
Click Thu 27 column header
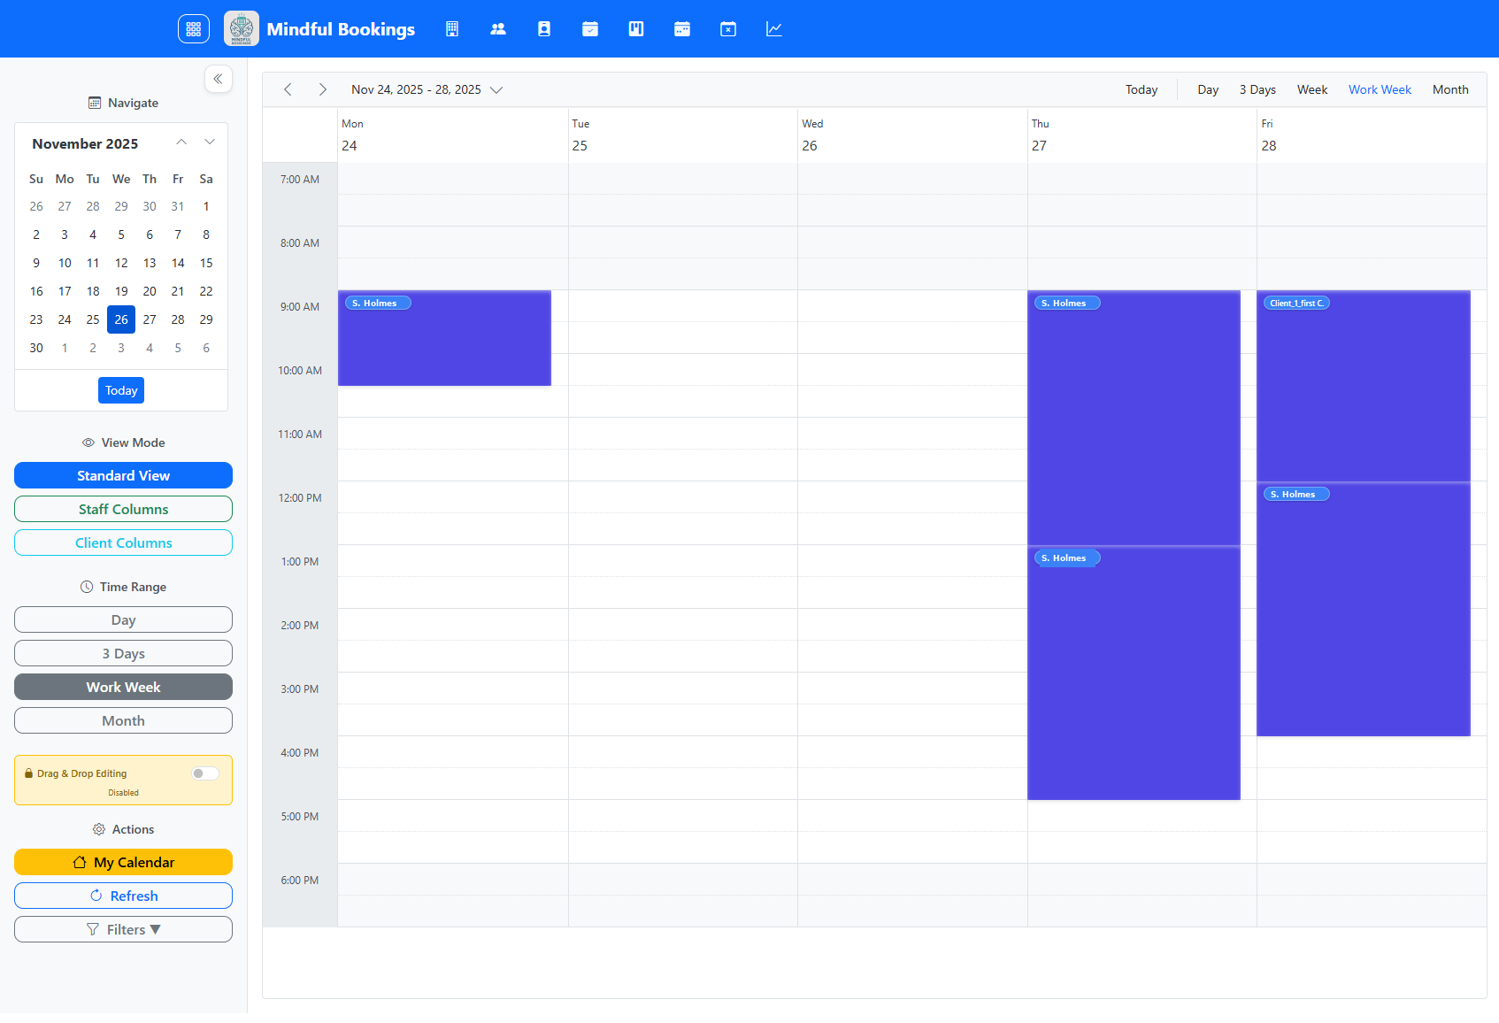pyautogui.click(x=1142, y=135)
